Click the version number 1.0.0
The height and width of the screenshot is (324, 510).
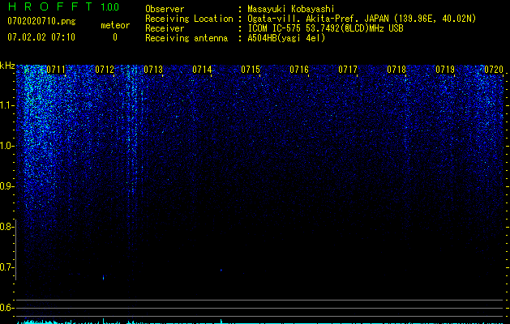tap(110, 7)
